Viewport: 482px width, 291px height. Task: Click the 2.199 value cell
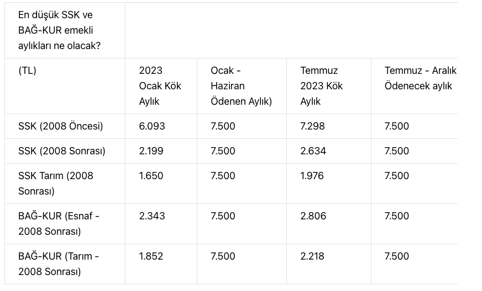pyautogui.click(x=152, y=151)
